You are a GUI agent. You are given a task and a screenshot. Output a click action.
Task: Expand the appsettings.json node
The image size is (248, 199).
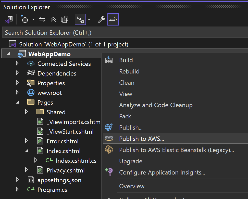tap(17, 180)
